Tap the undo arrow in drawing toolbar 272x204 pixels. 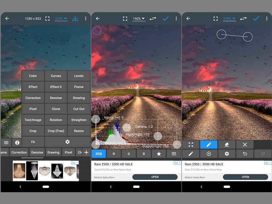(x=245, y=154)
